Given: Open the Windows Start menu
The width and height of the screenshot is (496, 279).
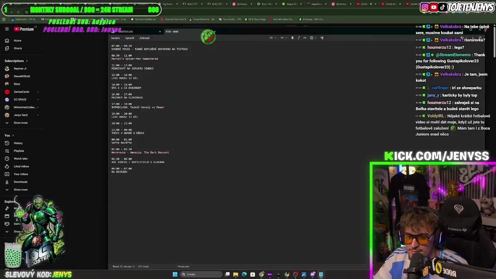Looking at the screenshot, I should pyautogui.click(x=175, y=274).
